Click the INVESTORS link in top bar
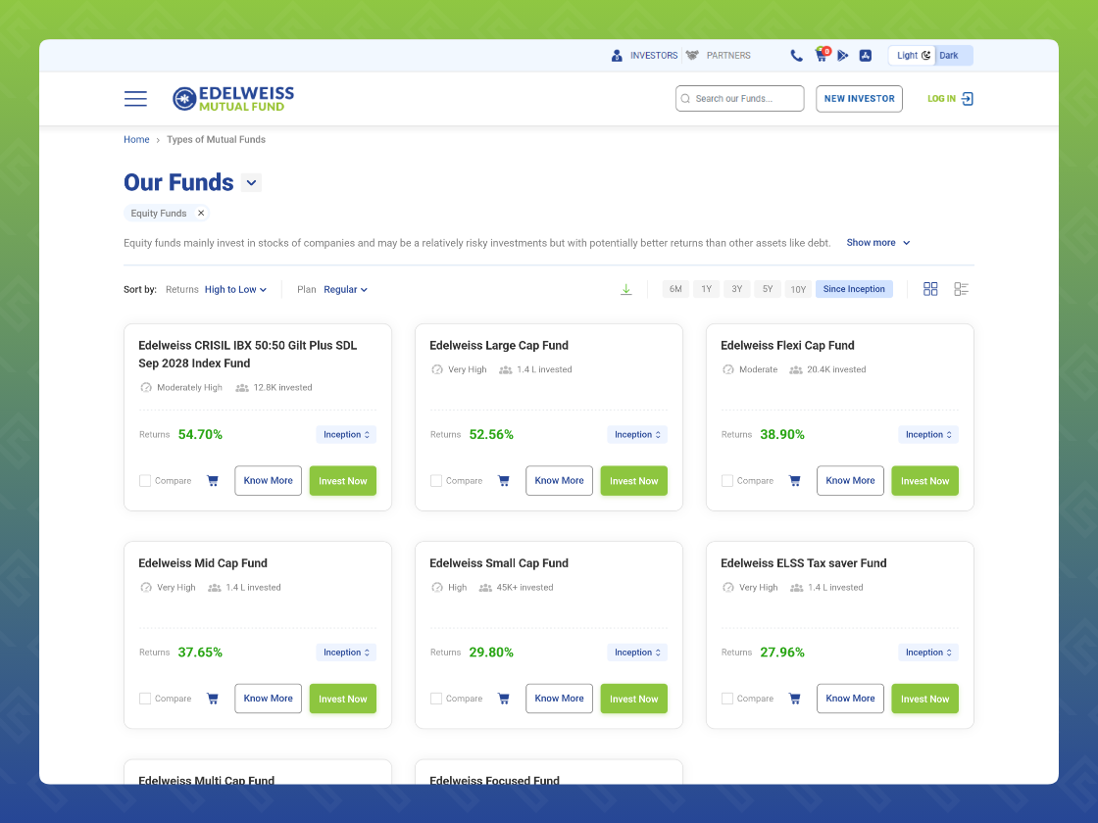This screenshot has width=1098, height=823. tap(654, 55)
